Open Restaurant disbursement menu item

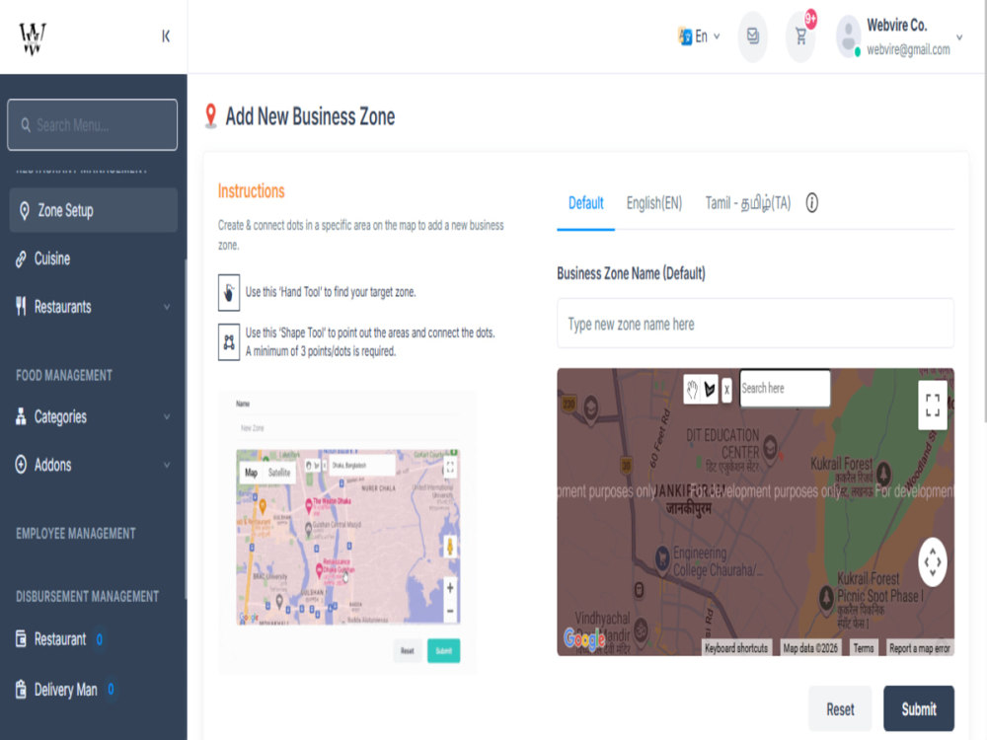coord(93,638)
